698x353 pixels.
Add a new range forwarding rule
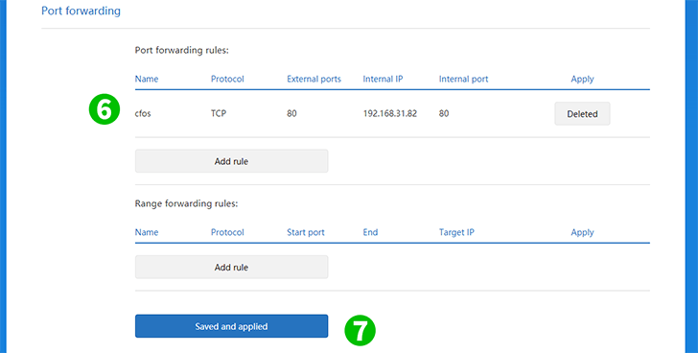pos(231,267)
